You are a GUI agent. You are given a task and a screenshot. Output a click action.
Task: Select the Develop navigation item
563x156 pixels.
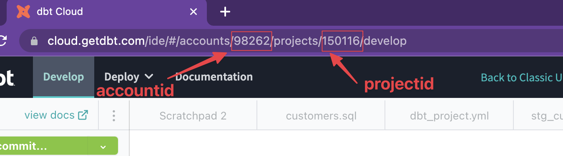point(63,77)
